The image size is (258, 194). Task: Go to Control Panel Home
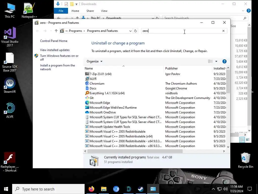tap(54, 41)
